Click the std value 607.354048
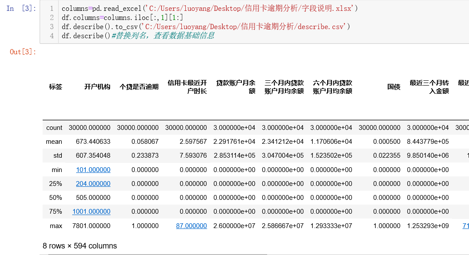The height and width of the screenshot is (255, 469). pyautogui.click(x=93, y=156)
